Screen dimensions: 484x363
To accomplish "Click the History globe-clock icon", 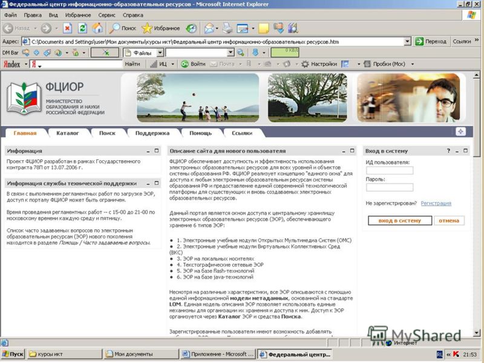I will (x=191, y=28).
